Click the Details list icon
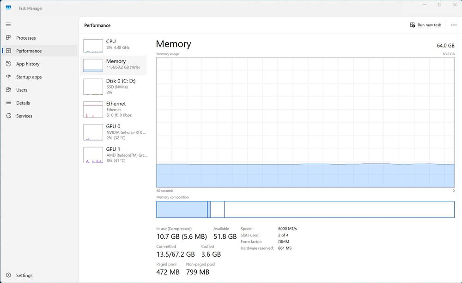Viewport: 462px width, 283px height. [x=8, y=103]
